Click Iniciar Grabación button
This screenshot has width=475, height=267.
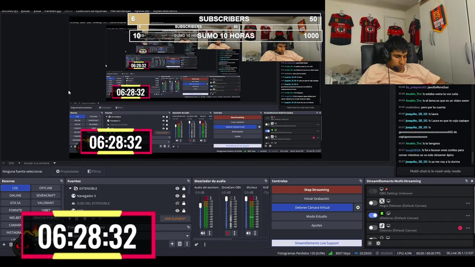(x=317, y=199)
